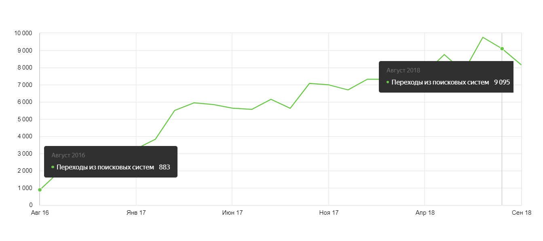Click the green bullet in the Август 2018 tooltip
Image resolution: width=543 pixels, height=241 pixels.
[x=388, y=82]
